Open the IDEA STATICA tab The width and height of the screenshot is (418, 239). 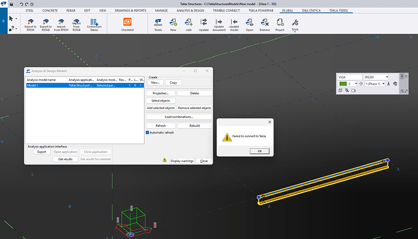pyautogui.click(x=311, y=11)
